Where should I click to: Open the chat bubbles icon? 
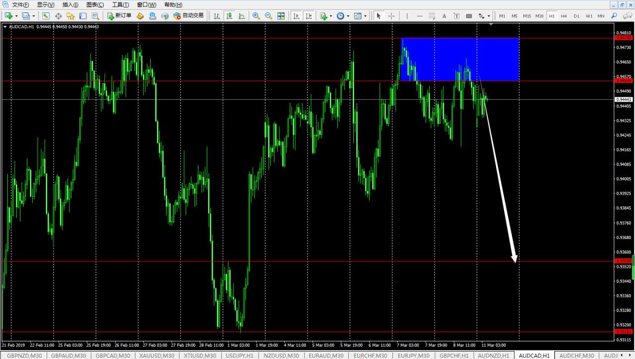pos(627,16)
